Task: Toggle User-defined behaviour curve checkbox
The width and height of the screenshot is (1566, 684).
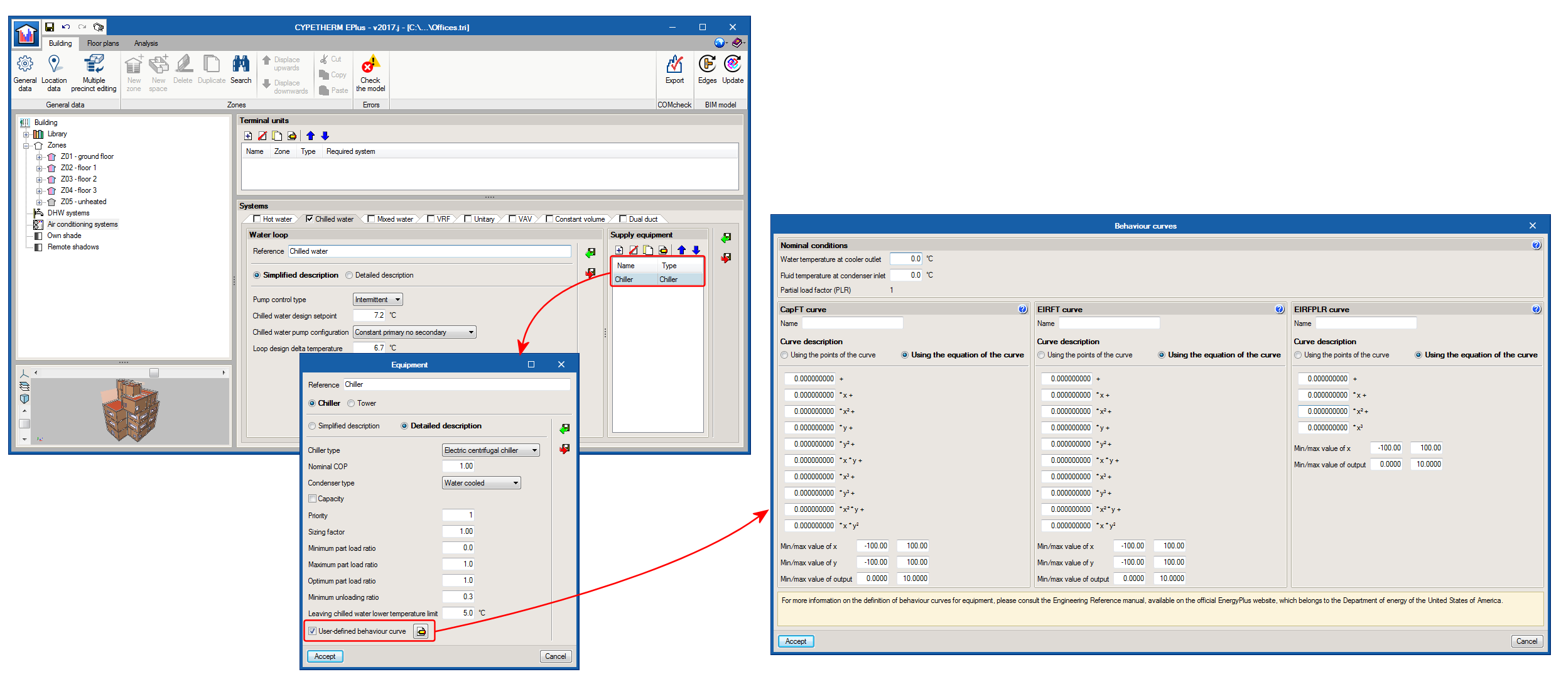Action: tap(312, 631)
